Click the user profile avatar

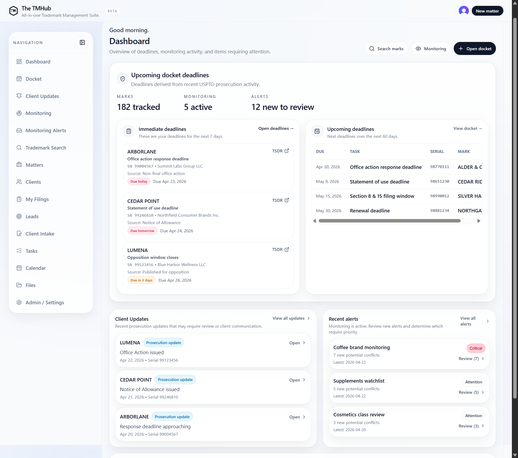tap(464, 11)
